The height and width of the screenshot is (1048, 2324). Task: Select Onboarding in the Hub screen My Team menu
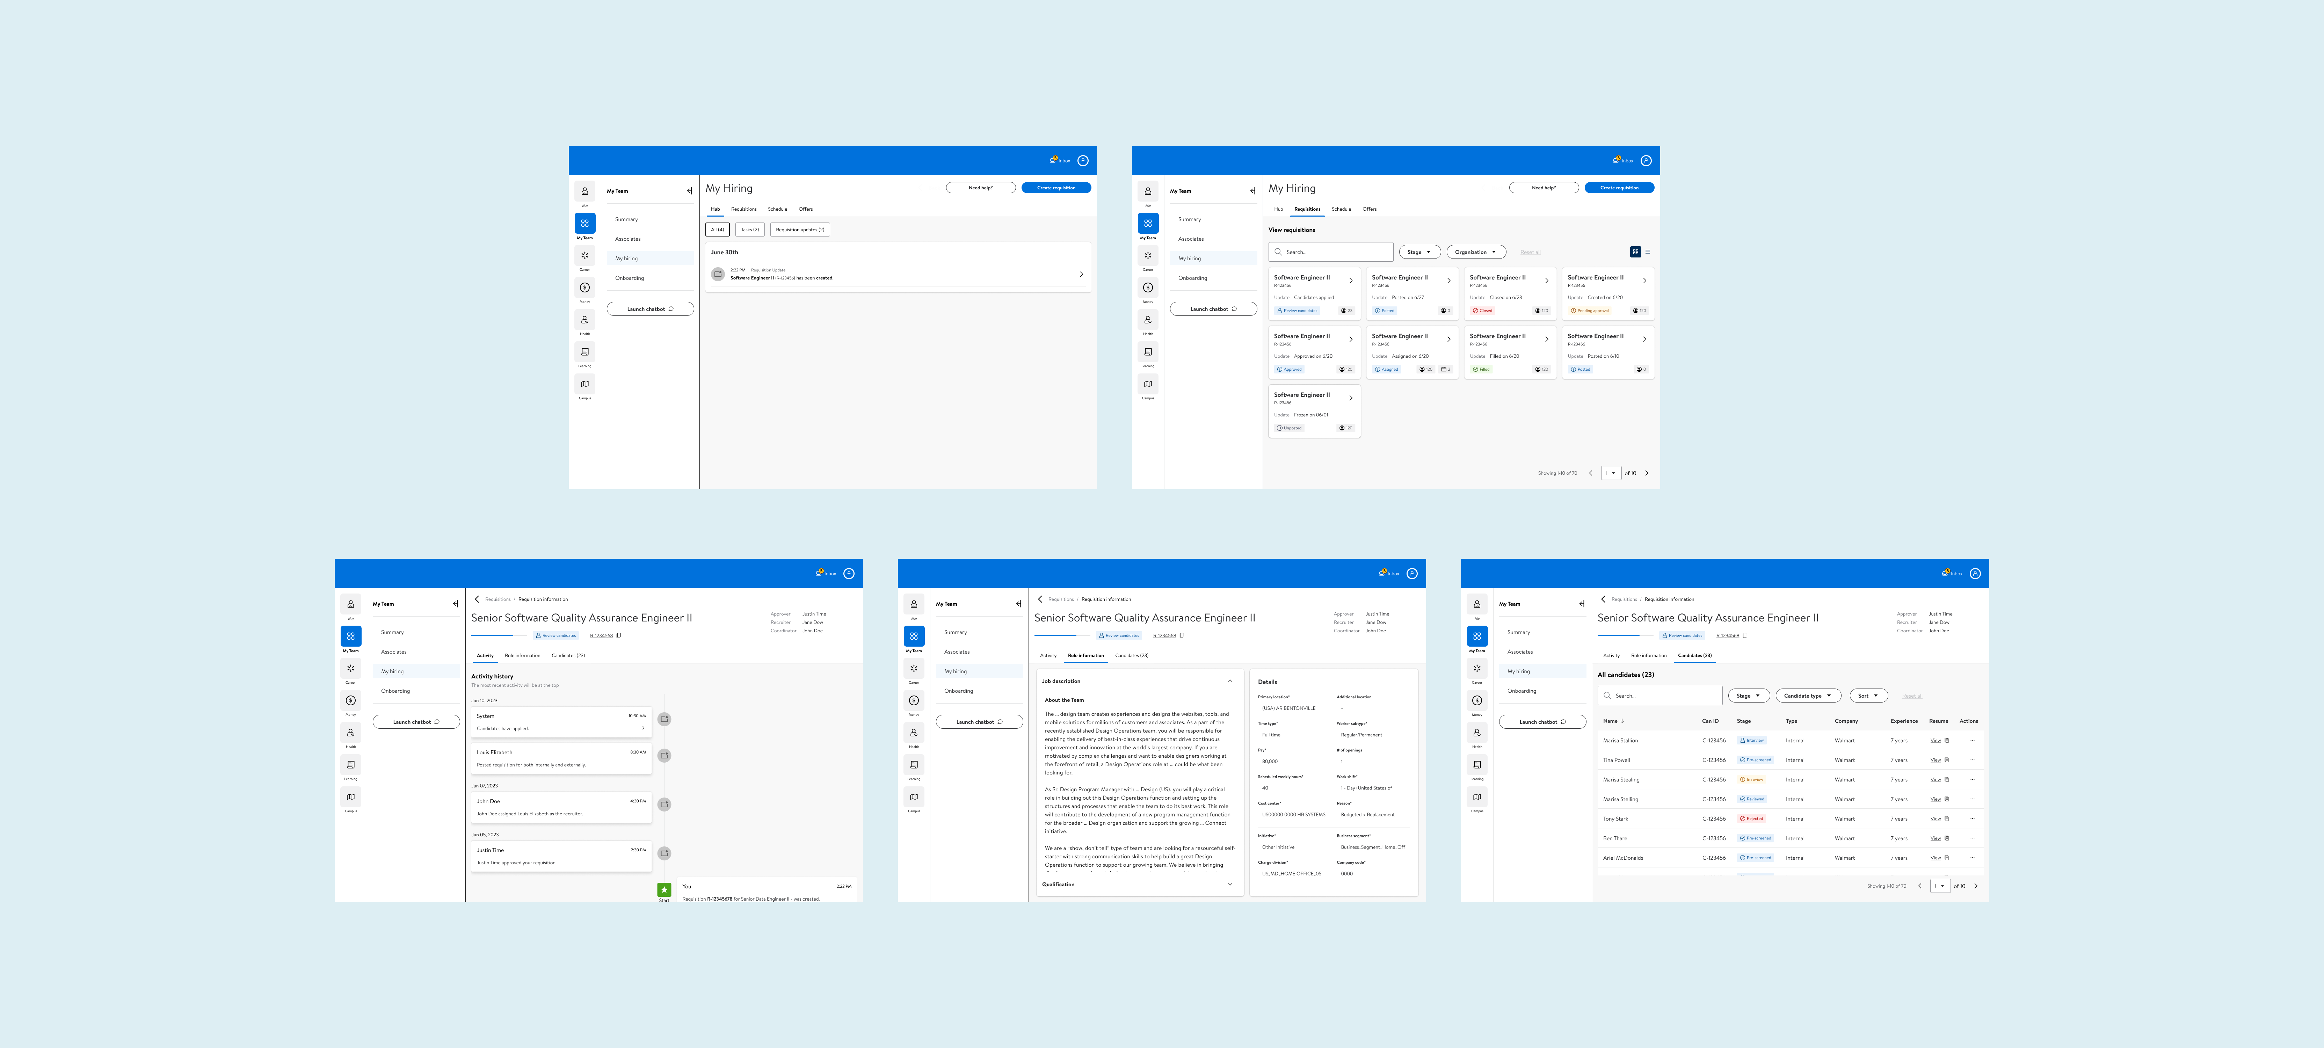(x=630, y=278)
